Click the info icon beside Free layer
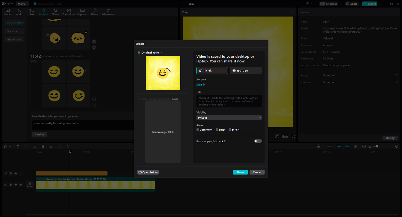The width and height of the screenshot is (402, 217). pos(397,82)
